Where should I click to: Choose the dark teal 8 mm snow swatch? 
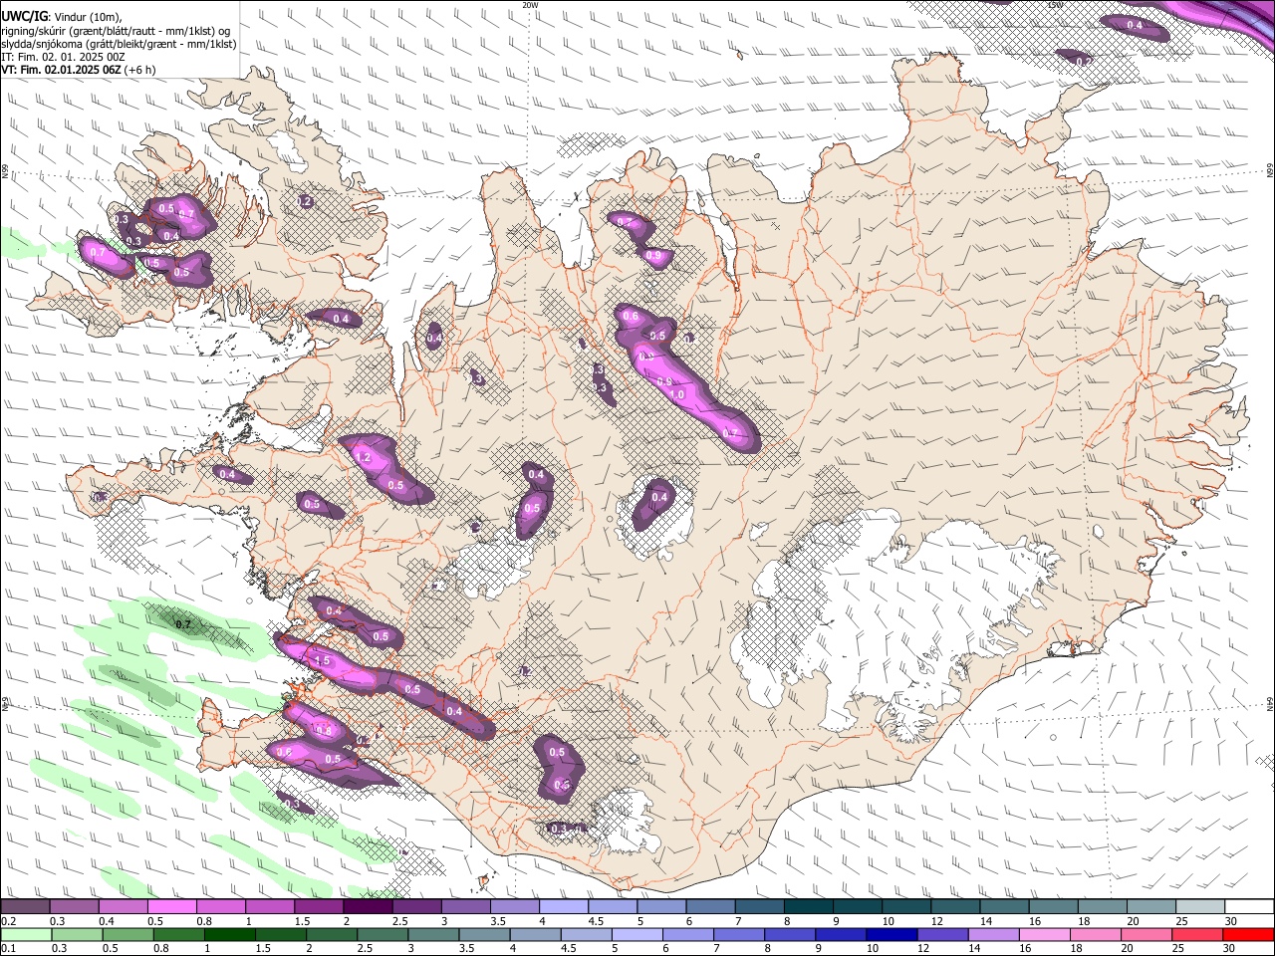point(809,907)
